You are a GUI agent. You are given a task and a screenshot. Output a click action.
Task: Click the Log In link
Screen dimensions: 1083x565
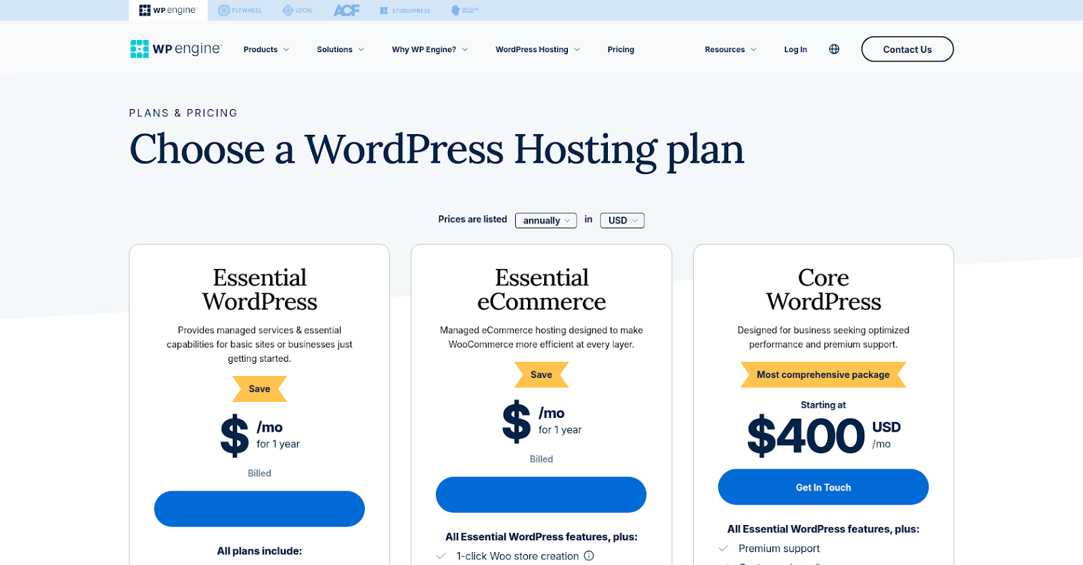click(x=795, y=49)
